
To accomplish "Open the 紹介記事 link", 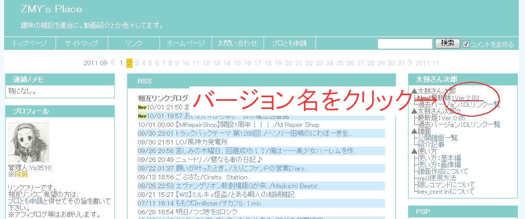I will pyautogui.click(x=431, y=145).
